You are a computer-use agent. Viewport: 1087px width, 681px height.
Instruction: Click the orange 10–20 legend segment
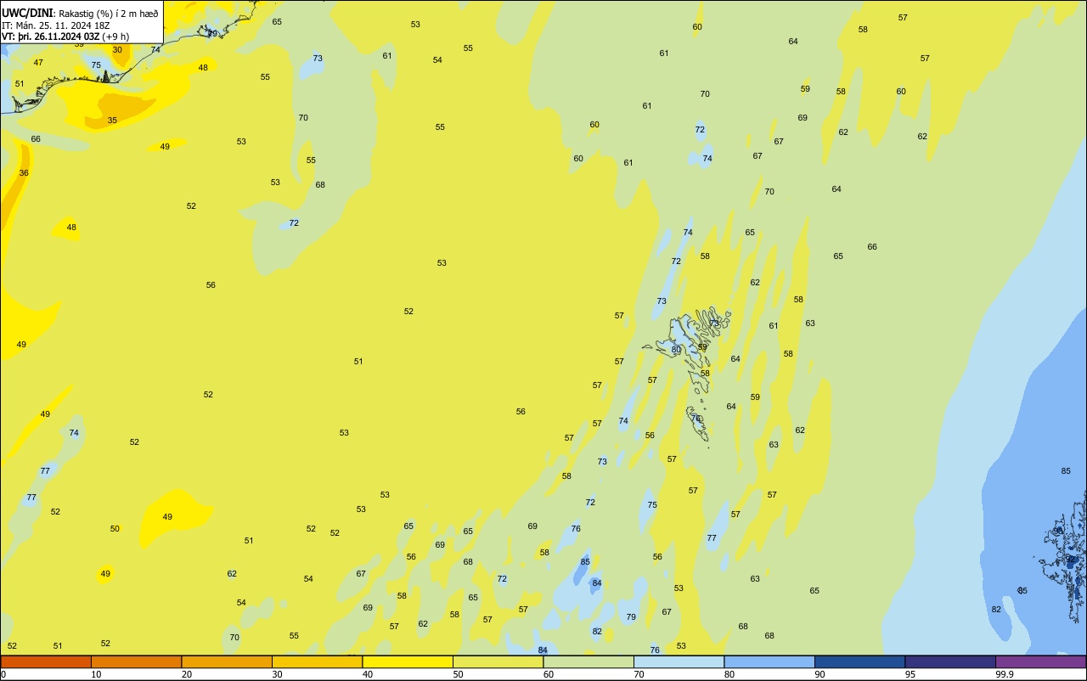click(x=136, y=661)
